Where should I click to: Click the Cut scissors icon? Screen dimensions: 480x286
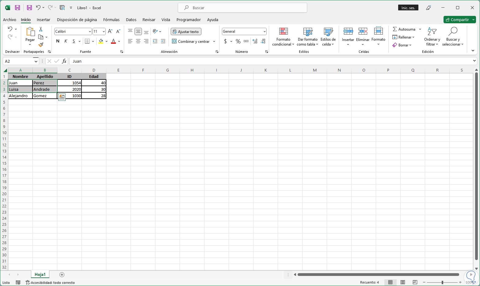(x=41, y=29)
